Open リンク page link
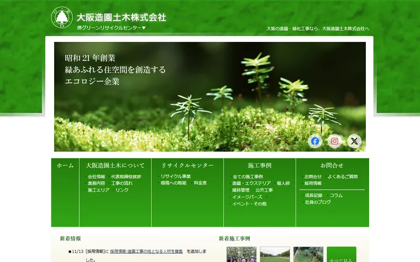The image size is (420, 262). (x=122, y=190)
